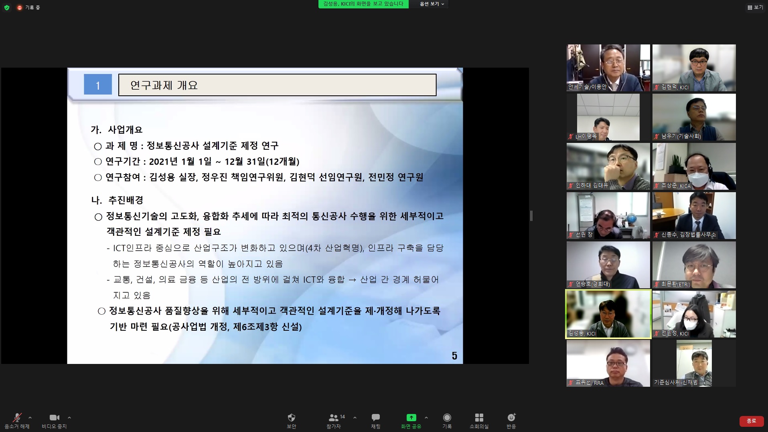Open the 반응 reactions emoji menu

[x=511, y=420]
